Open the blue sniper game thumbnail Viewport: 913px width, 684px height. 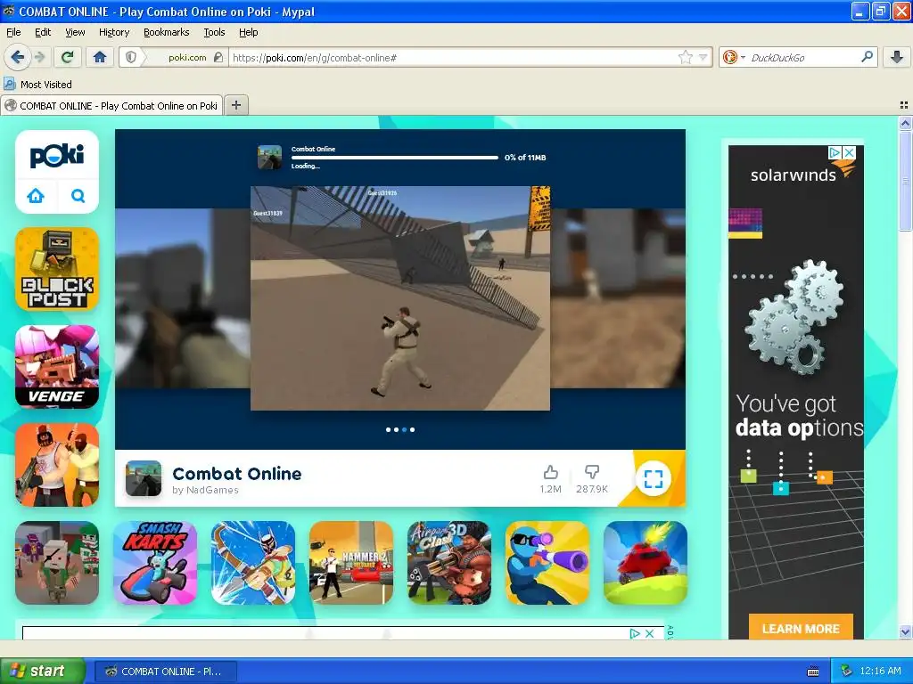click(x=547, y=563)
